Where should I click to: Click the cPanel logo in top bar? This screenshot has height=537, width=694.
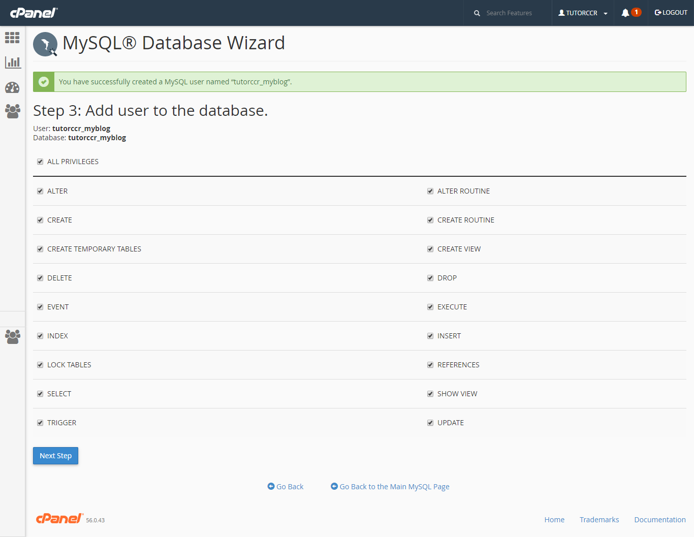pos(34,13)
